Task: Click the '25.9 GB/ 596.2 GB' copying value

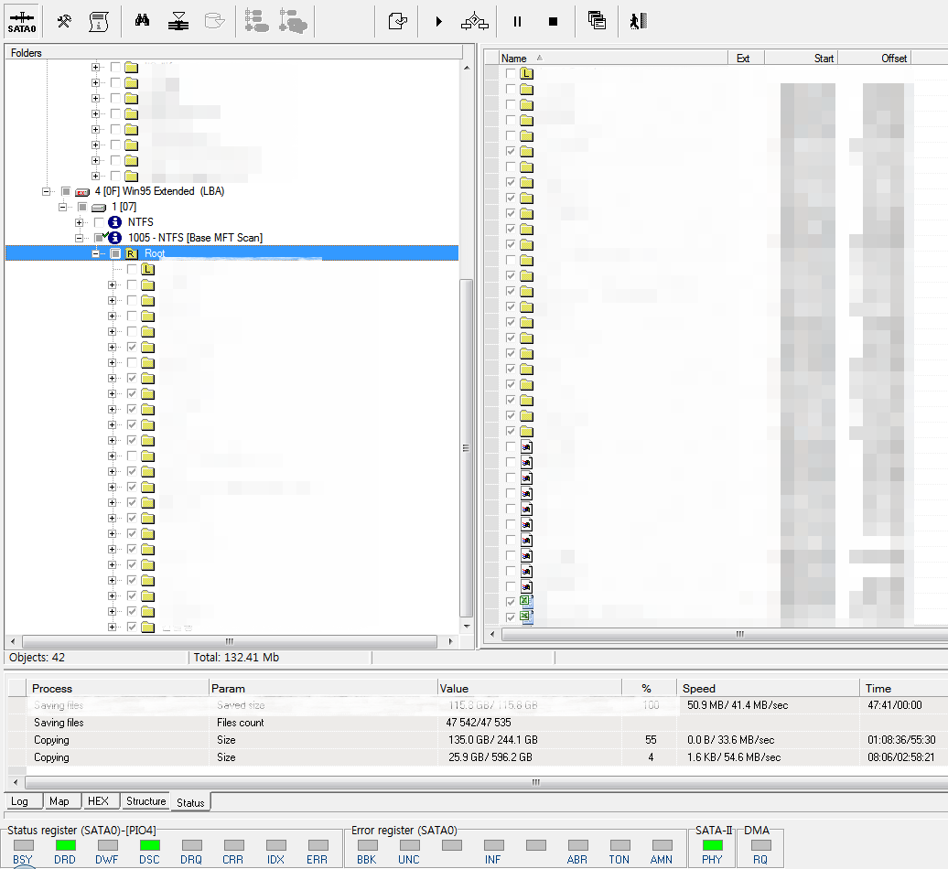Action: coord(490,757)
